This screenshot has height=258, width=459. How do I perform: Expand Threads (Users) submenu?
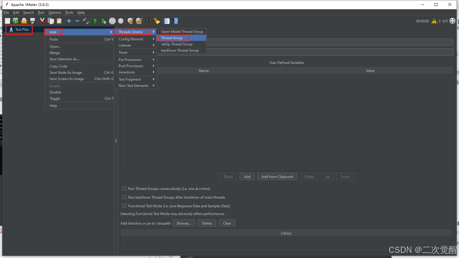click(135, 32)
